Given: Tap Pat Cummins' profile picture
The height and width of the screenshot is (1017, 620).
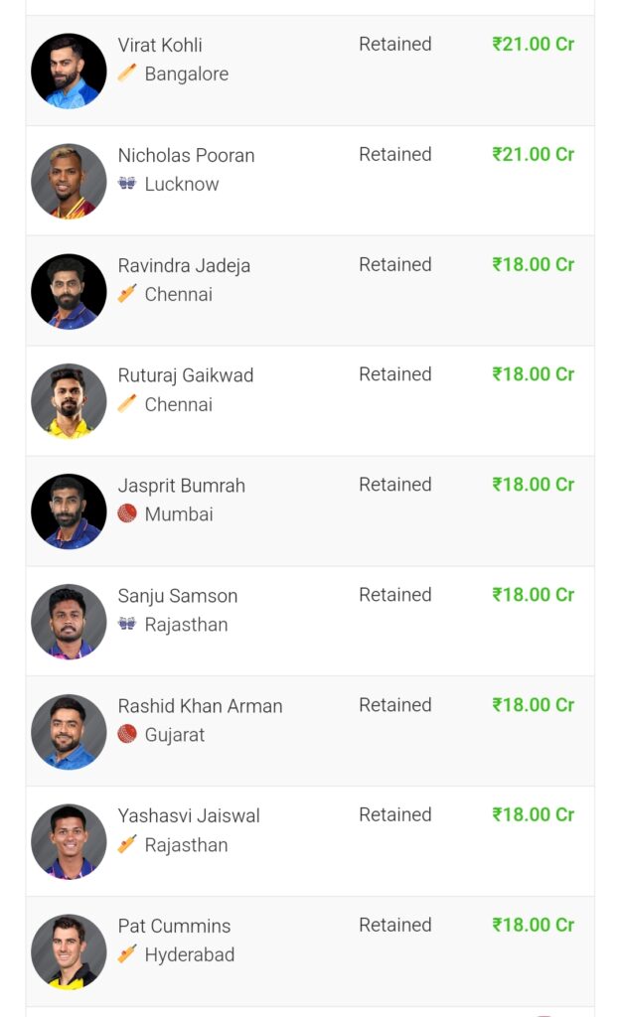Looking at the screenshot, I should pyautogui.click(x=69, y=952).
